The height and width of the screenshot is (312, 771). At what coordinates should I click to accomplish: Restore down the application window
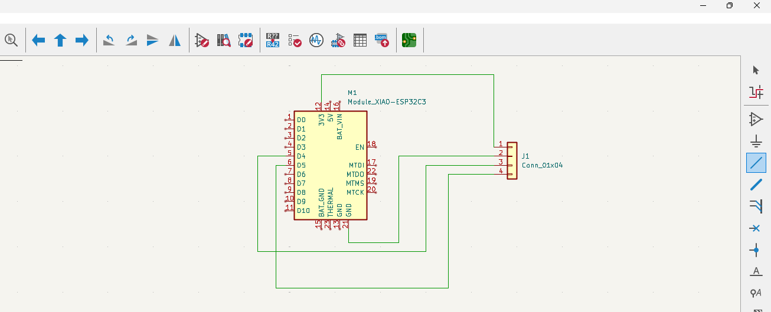730,5
